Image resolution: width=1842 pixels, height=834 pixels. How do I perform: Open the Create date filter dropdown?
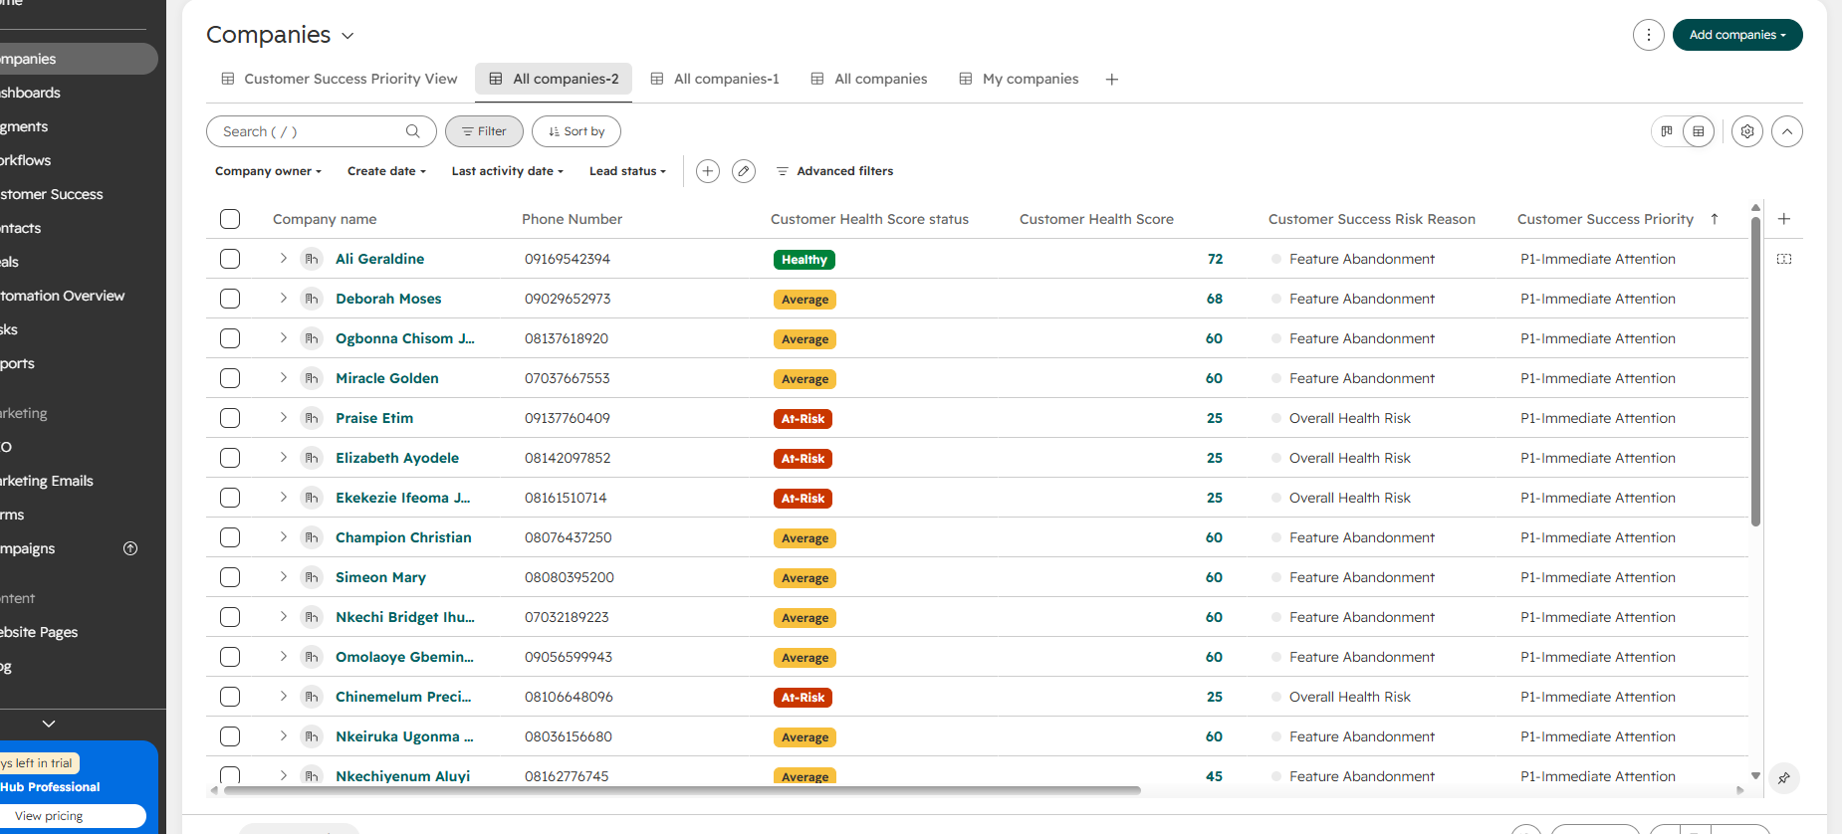tap(386, 171)
